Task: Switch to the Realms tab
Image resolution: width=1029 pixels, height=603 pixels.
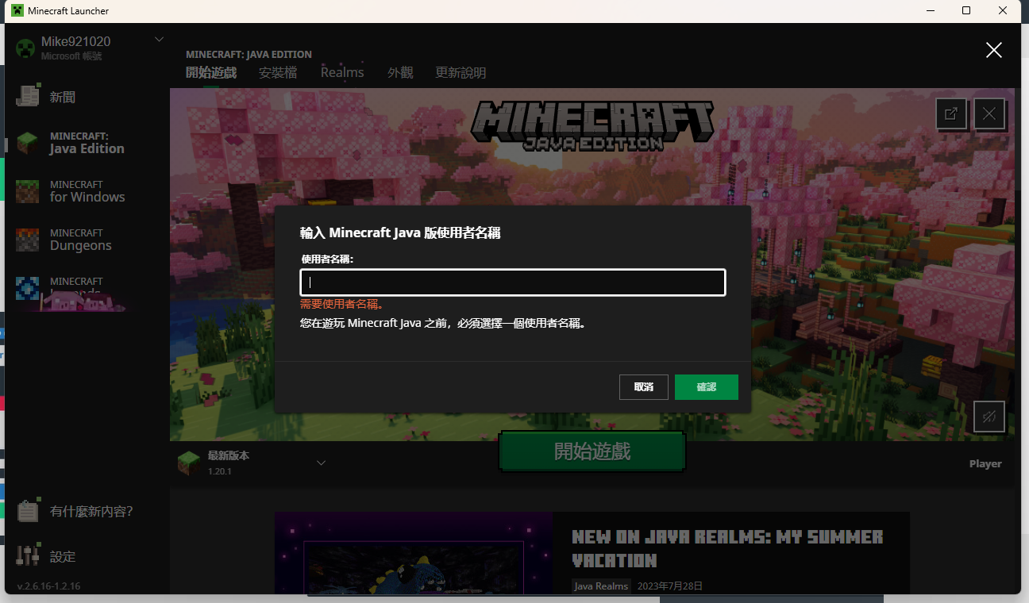Action: (342, 73)
